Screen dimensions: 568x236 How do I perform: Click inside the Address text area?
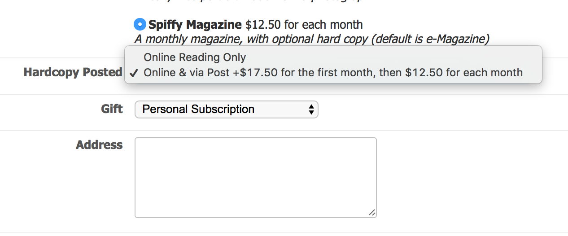point(255,177)
